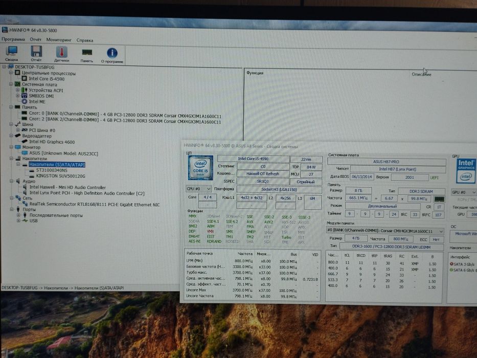Open the Программа menu
The width and height of the screenshot is (477, 358).
click(x=13, y=39)
